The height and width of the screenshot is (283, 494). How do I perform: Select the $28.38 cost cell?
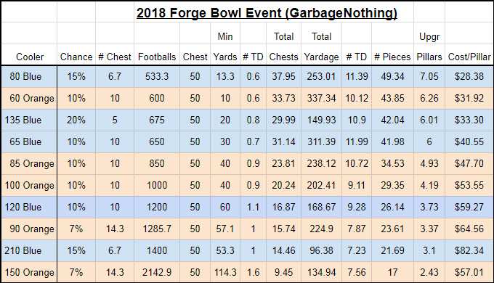pyautogui.click(x=469, y=76)
